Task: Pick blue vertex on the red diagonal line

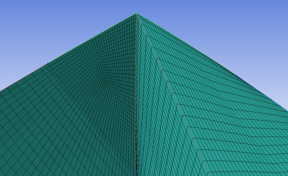Action: [x=183, y=116]
